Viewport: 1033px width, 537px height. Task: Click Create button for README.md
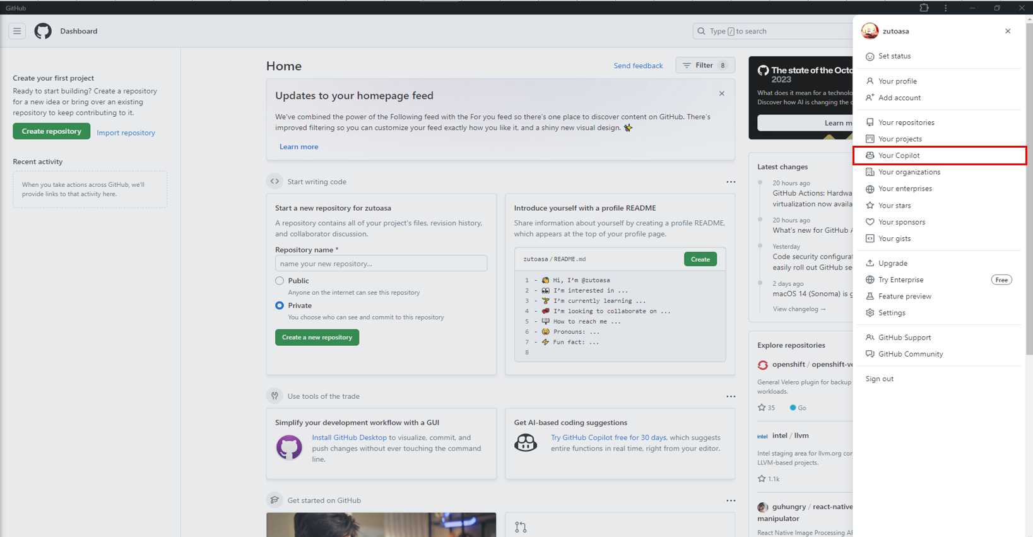point(700,259)
